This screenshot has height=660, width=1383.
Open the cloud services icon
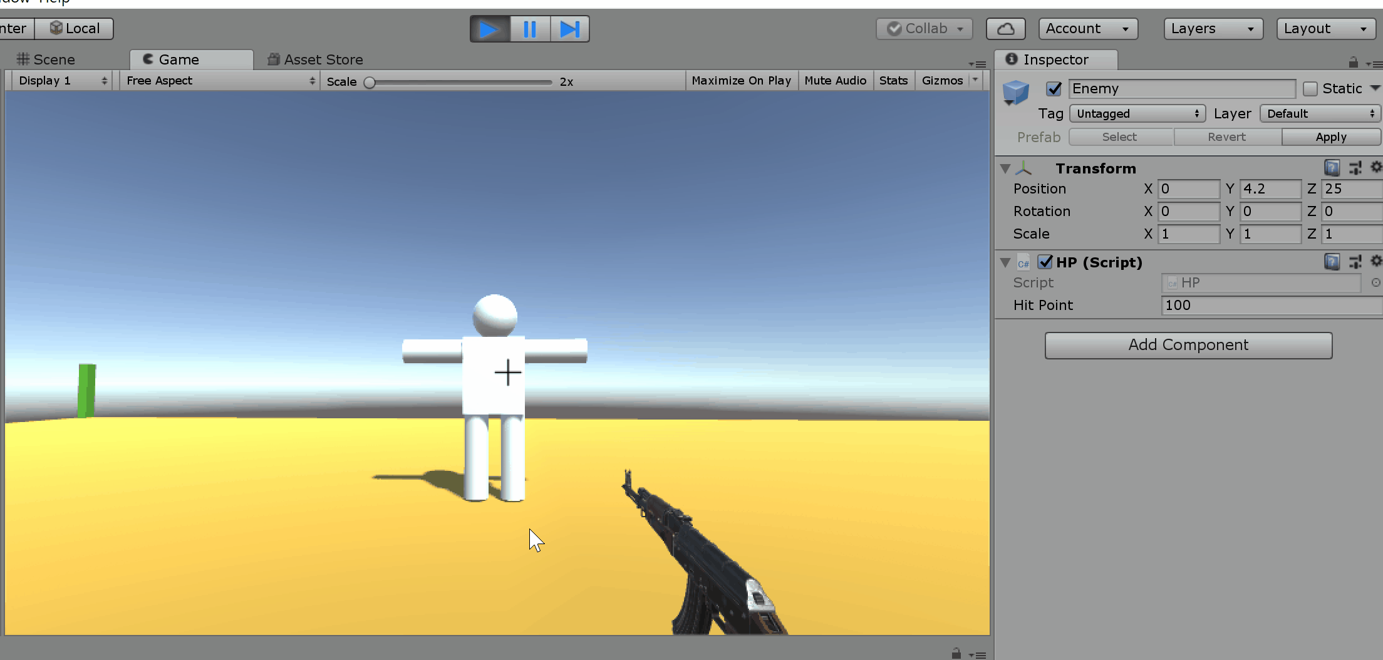click(x=1005, y=29)
